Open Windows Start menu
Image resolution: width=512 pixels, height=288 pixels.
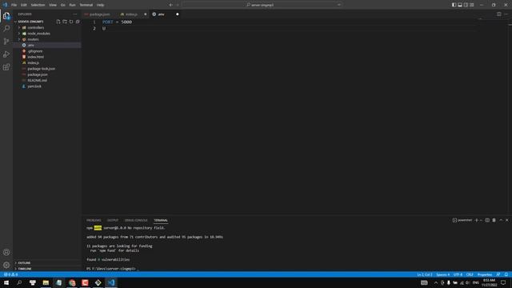[6, 282]
